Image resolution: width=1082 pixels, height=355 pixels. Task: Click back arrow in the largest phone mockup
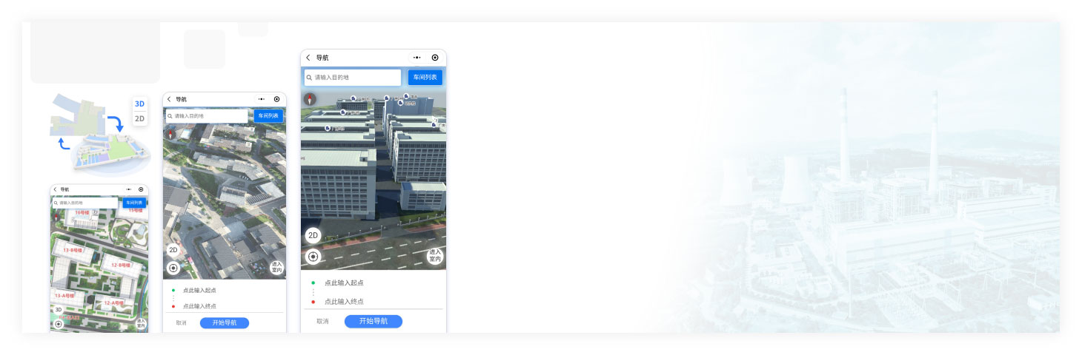click(308, 58)
